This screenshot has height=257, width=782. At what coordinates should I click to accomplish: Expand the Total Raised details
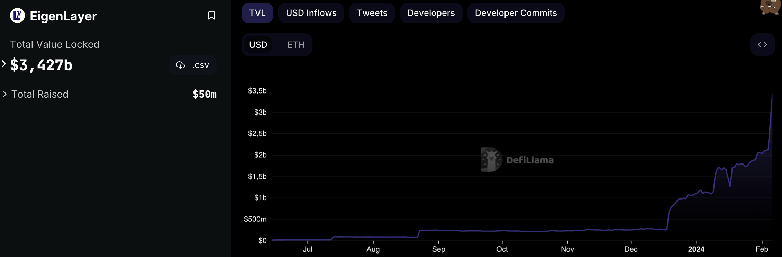[x=5, y=94]
